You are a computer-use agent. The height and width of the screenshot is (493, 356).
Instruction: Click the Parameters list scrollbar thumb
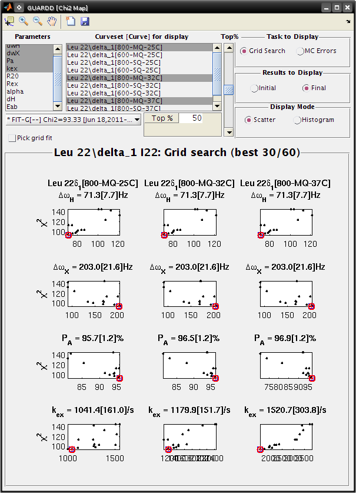[x=58, y=78]
